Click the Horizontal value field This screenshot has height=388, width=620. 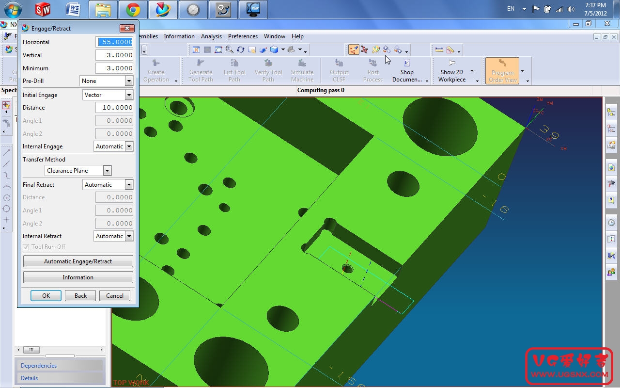tap(114, 42)
